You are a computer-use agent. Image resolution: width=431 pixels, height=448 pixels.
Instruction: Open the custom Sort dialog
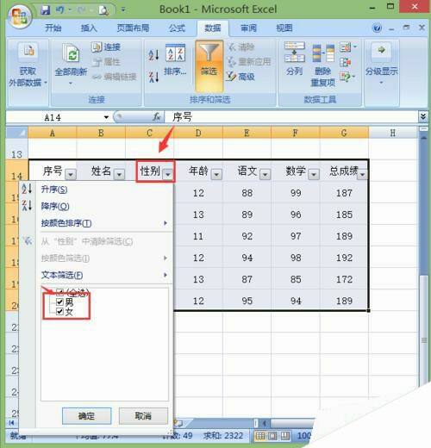(x=175, y=59)
